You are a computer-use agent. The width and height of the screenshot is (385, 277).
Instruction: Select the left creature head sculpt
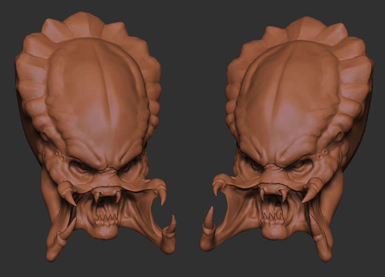point(95,137)
